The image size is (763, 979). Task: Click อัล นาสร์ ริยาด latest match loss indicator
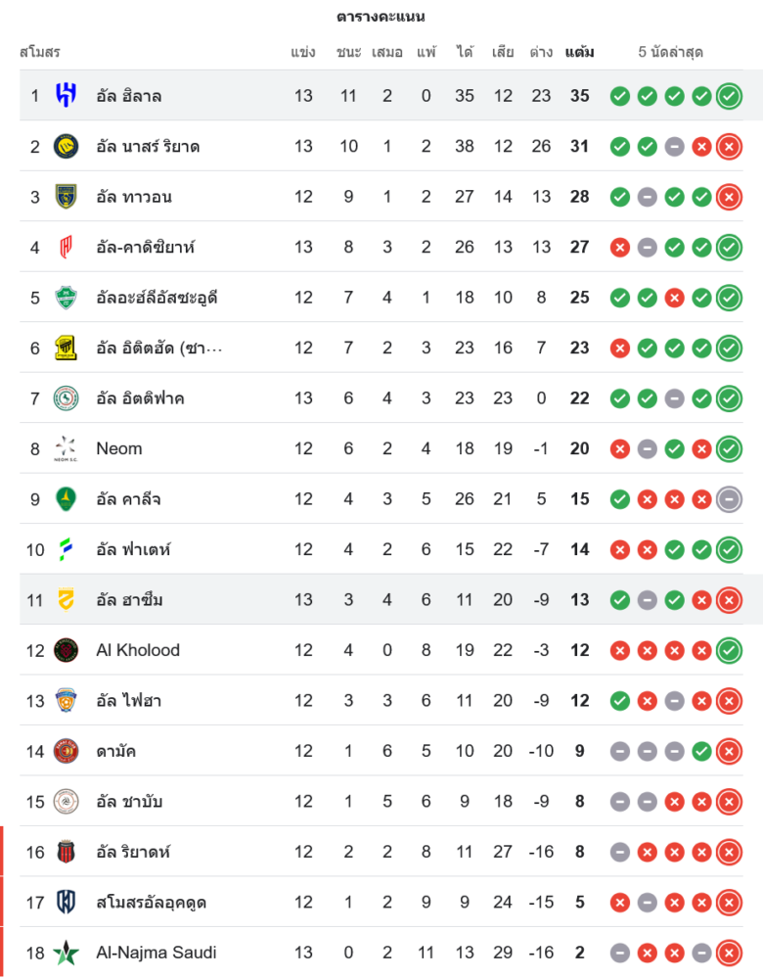tap(729, 147)
